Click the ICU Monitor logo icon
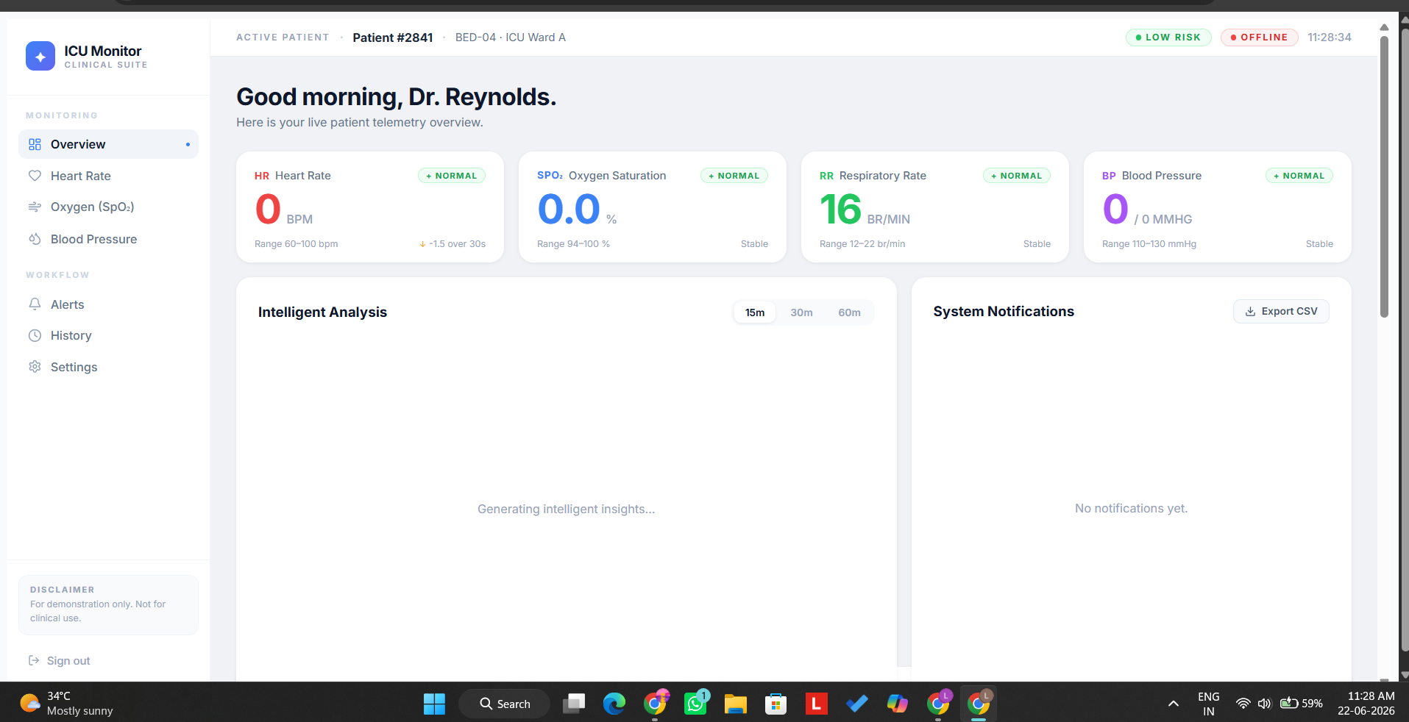This screenshot has width=1409, height=722. [x=40, y=56]
